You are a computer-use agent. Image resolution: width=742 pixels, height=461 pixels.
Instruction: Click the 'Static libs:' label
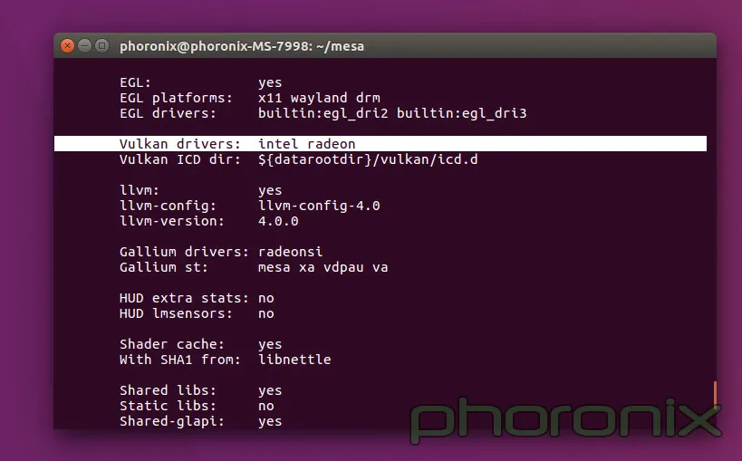168,406
